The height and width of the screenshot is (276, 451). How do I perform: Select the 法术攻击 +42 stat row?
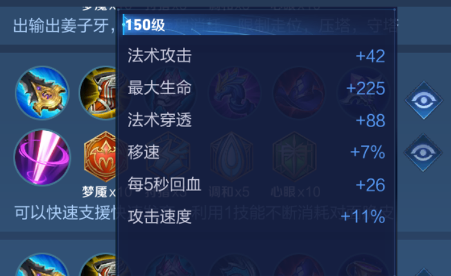256,55
